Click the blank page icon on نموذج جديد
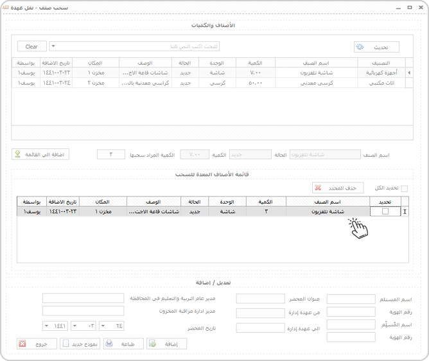The width and height of the screenshot is (429, 361). click(x=66, y=343)
